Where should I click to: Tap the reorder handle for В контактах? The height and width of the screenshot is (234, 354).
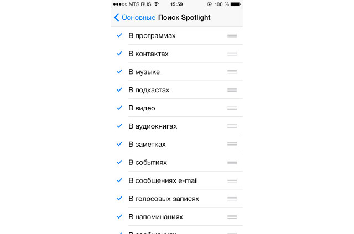[232, 54]
